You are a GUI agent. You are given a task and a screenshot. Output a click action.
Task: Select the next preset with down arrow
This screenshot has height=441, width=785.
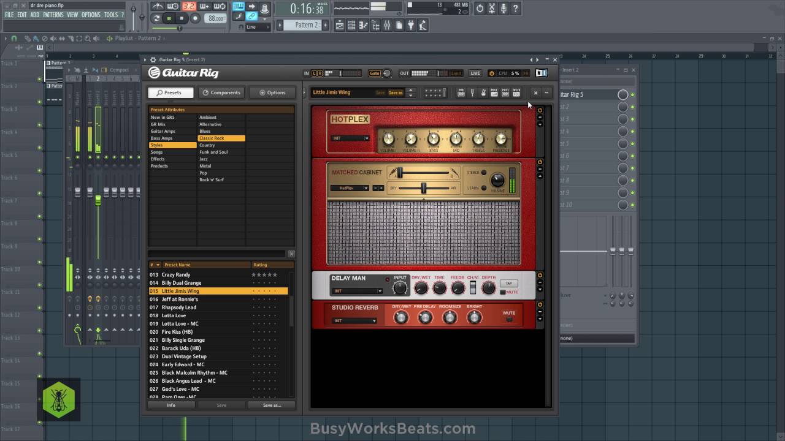[x=410, y=95]
